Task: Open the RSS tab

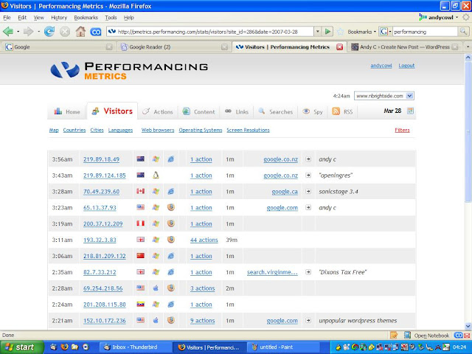Action: coord(342,111)
